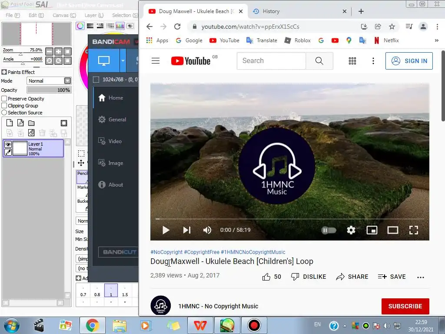Toggle the color wheel panel in SAI
The height and width of the screenshot is (334, 445).
click(80, 26)
